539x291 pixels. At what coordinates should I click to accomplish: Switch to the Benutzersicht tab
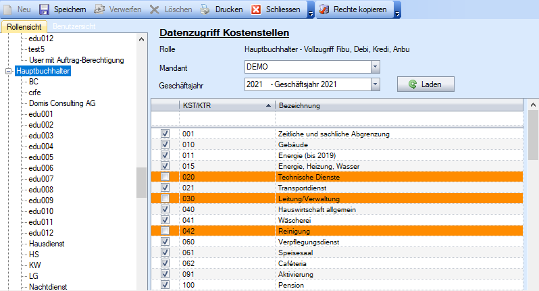tap(74, 26)
